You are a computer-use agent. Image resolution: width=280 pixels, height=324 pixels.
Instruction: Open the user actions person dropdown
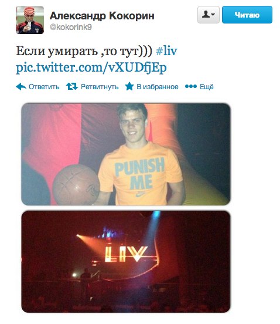pyautogui.click(x=209, y=15)
